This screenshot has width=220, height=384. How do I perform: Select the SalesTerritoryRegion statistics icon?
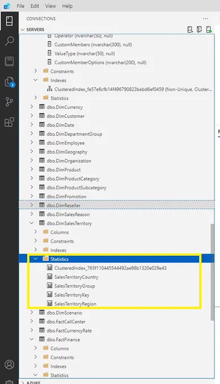tap(50, 303)
